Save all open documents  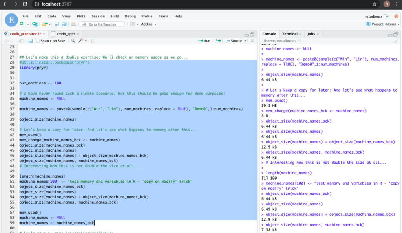click(x=64, y=24)
